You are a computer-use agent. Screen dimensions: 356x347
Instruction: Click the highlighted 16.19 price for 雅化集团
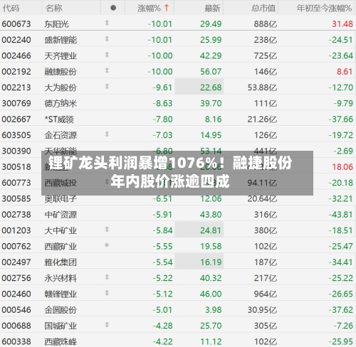199,262
